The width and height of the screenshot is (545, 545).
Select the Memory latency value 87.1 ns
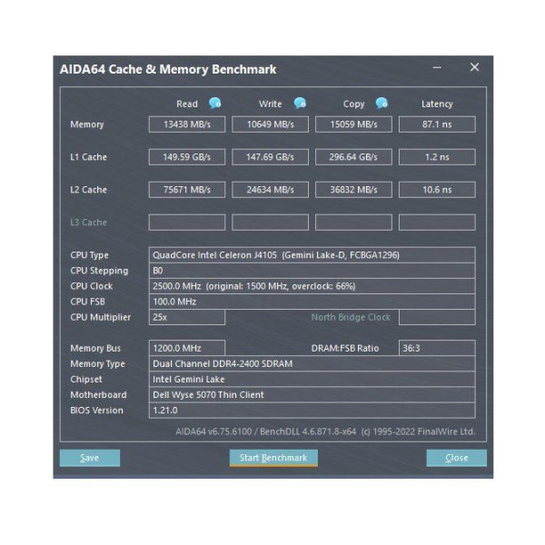[x=437, y=124]
